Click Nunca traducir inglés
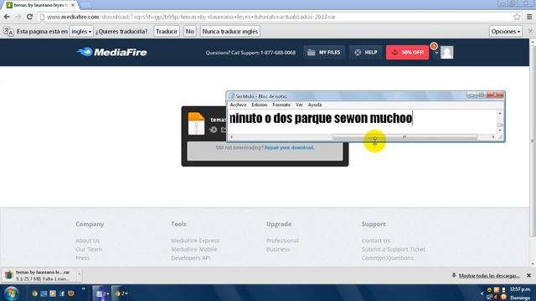Image resolution: width=536 pixels, height=301 pixels. point(230,32)
